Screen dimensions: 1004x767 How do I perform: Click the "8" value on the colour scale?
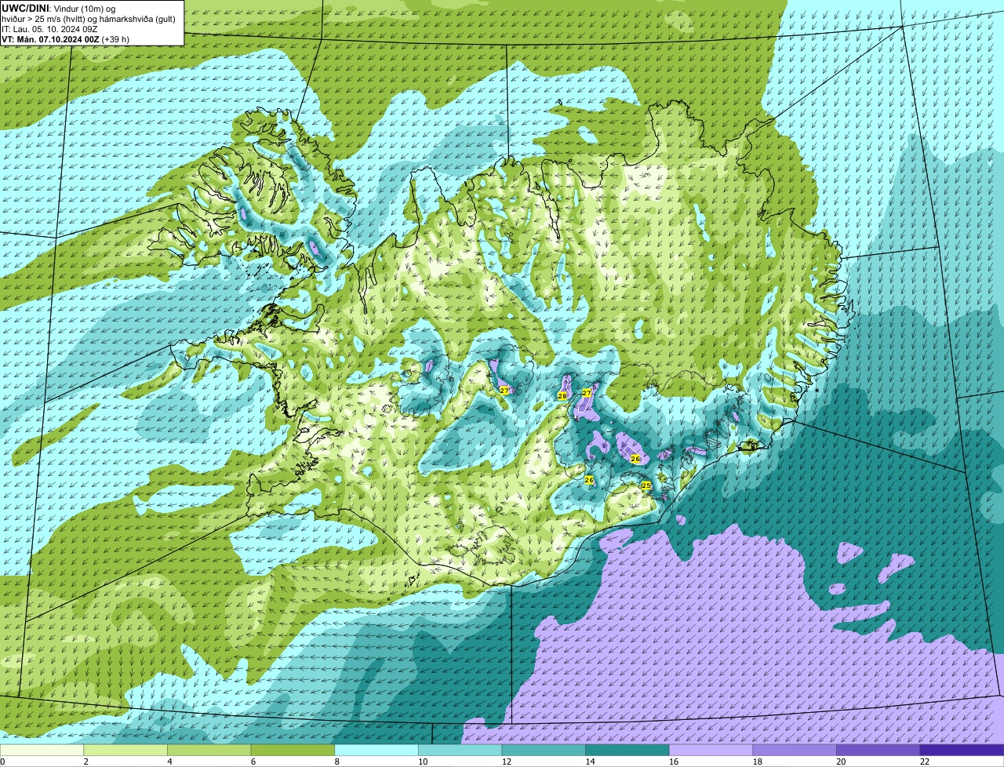(x=336, y=762)
